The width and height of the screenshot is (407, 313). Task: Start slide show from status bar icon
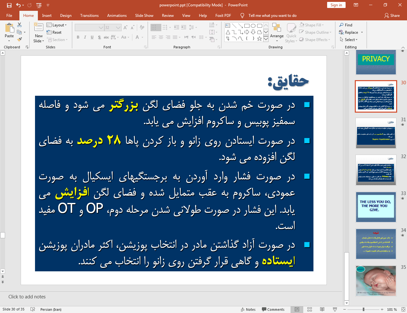click(x=334, y=309)
